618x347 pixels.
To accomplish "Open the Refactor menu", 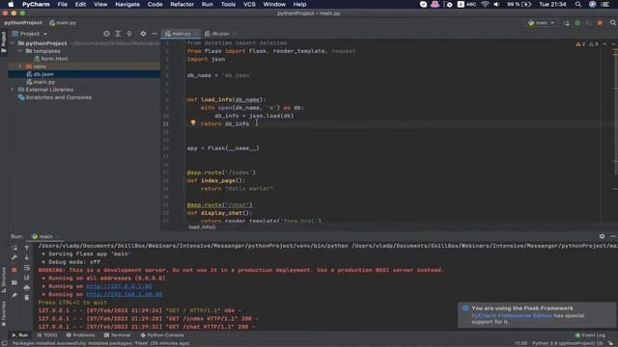I will click(x=182, y=4).
